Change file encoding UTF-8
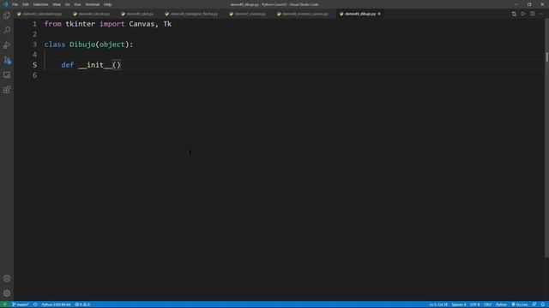 tap(475, 305)
